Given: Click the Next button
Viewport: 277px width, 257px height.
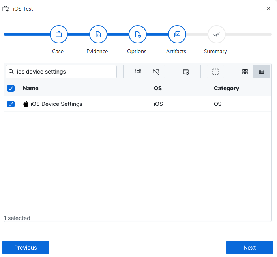Looking at the screenshot, I should 249,248.
